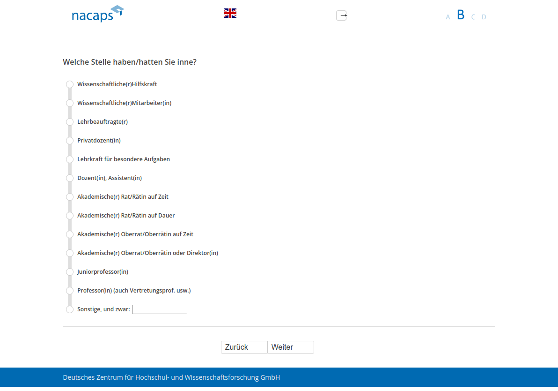This screenshot has width=558, height=391.
Task: Click the nacaps logo
Action: [x=97, y=14]
